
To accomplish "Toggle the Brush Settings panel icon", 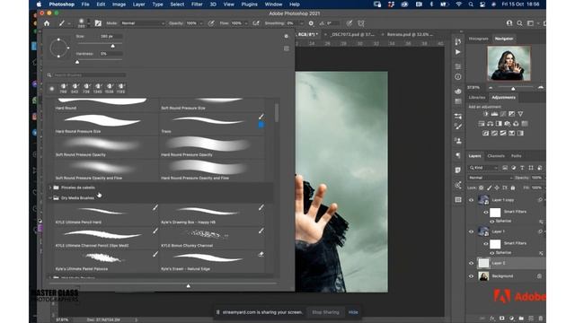I will pyautogui.click(x=98, y=23).
